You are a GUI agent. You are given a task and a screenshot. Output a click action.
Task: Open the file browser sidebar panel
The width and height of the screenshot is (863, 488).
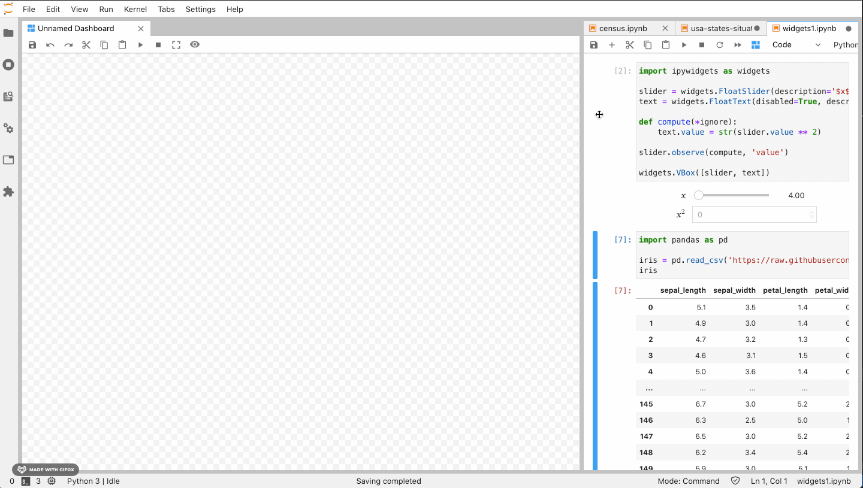click(8, 33)
